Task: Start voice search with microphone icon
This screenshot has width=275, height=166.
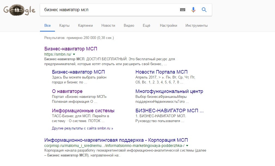Action: click(193, 10)
